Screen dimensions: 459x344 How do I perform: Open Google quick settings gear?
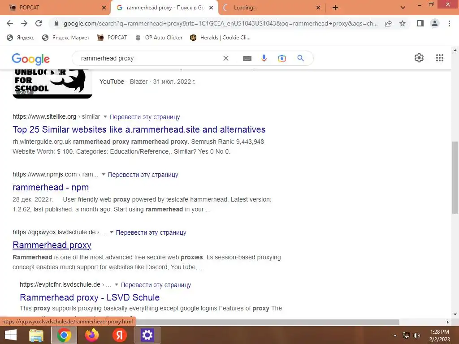click(x=419, y=58)
